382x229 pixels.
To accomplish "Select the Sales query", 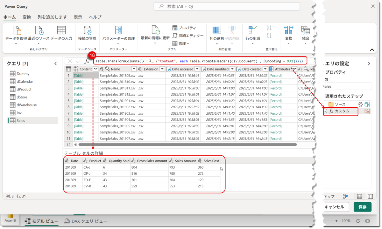I will coord(33,120).
